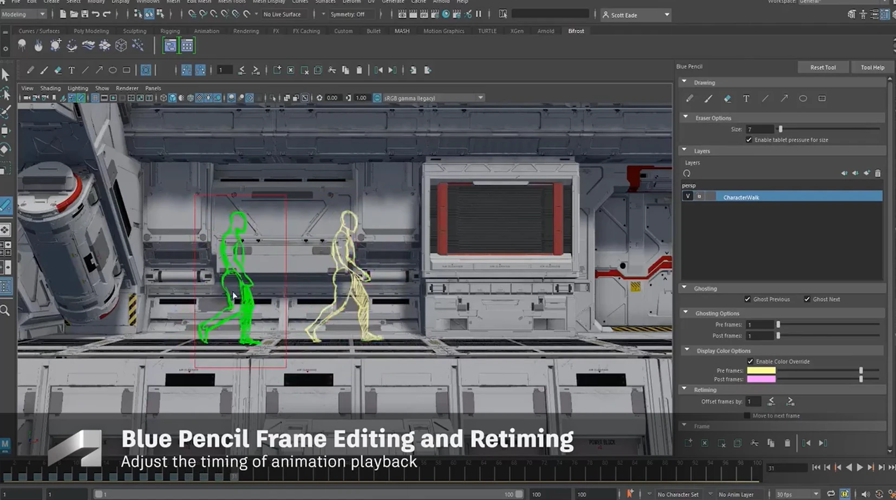Click the yellow Pre frames color swatch
Screen dimensions: 896x500
761,371
